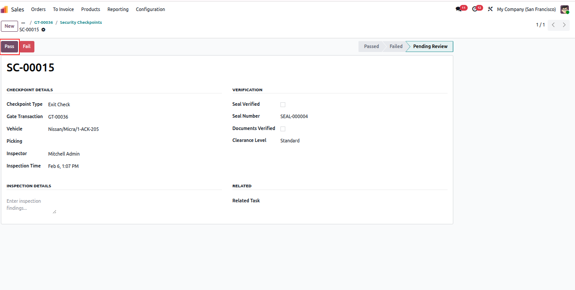Viewport: 575px width, 290px height.
Task: Open the Reporting menu
Action: [x=118, y=9]
